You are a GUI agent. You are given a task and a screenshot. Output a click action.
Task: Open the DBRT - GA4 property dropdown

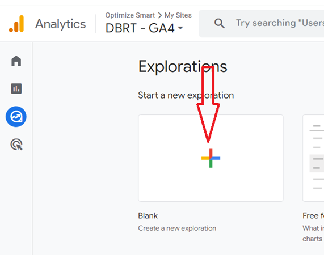(x=145, y=28)
